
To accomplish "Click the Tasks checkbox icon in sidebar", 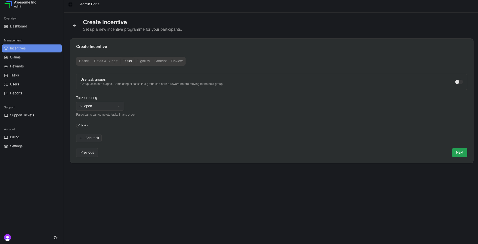I will [6, 75].
